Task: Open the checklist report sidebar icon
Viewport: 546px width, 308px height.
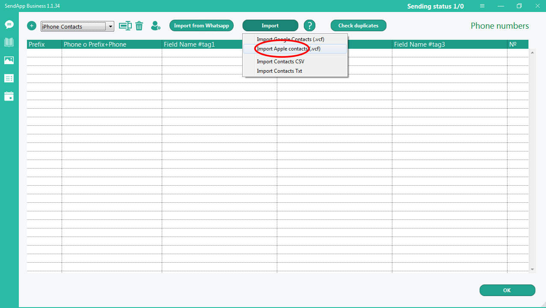Action: point(9,78)
